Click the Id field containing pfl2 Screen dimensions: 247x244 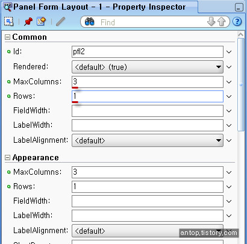tap(148, 52)
